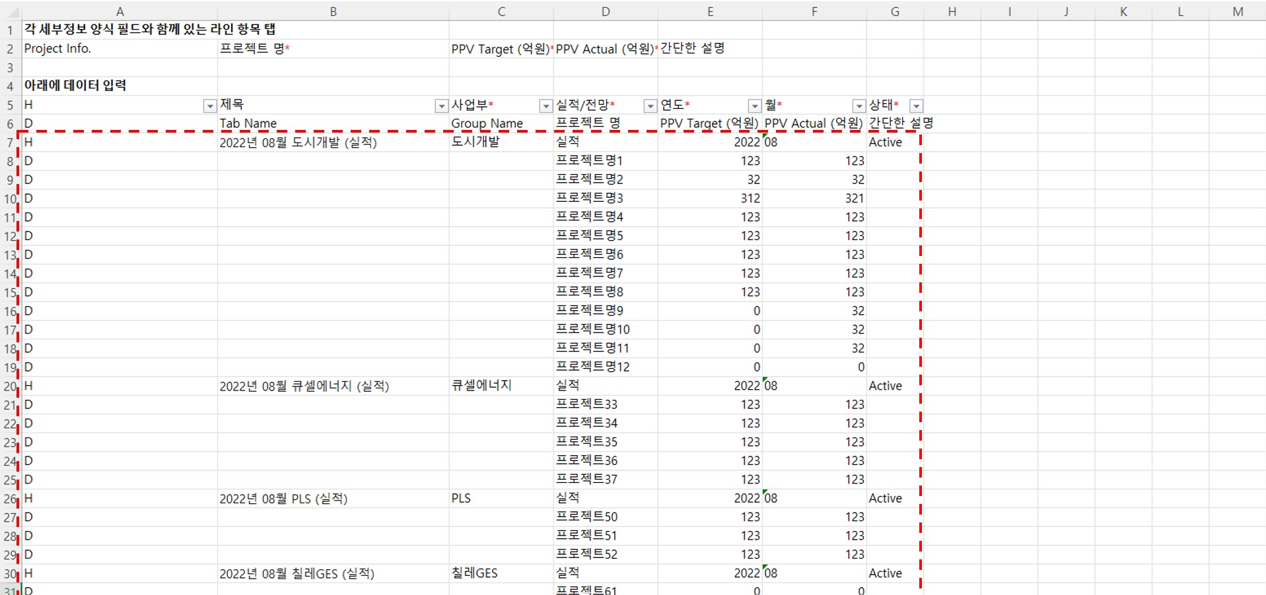Click the 2022년 08월 PLS (실적) cell
Image resolution: width=1266 pixels, height=595 pixels.
[283, 499]
